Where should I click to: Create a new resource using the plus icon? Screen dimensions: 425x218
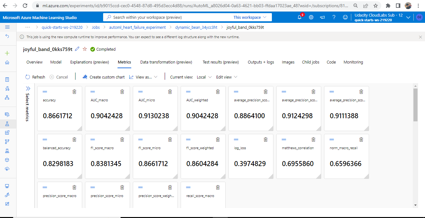click(7, 53)
